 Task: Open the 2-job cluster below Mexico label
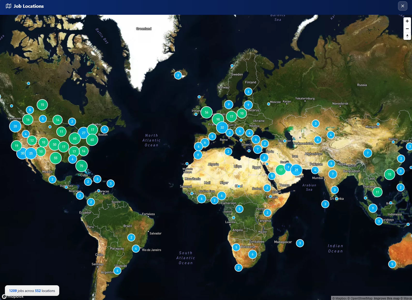(52, 179)
